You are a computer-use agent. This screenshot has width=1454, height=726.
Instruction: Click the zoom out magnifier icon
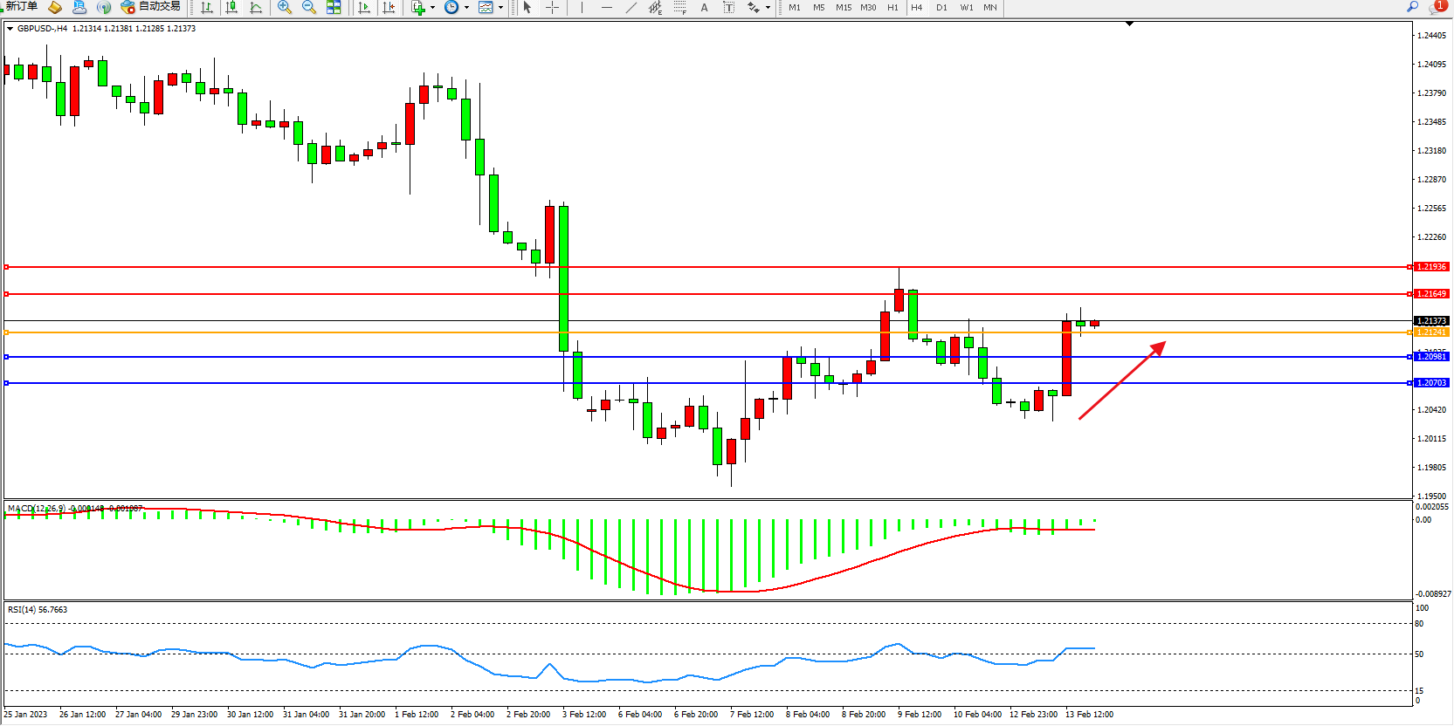coord(308,7)
